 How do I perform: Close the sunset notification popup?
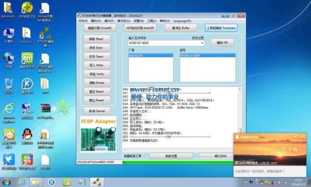[303, 136]
